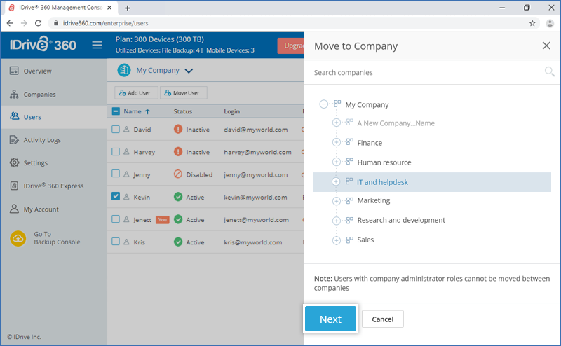Click the Finance company node icon
This screenshot has height=346, width=561.
(349, 142)
